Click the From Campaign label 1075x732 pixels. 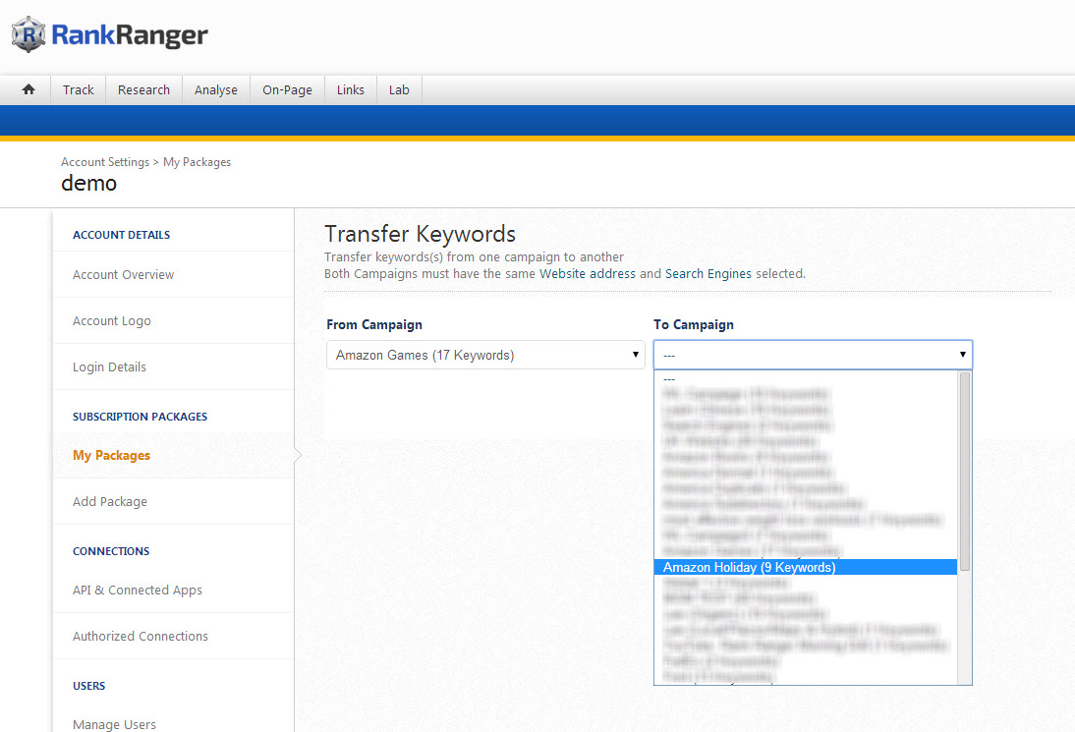click(374, 324)
